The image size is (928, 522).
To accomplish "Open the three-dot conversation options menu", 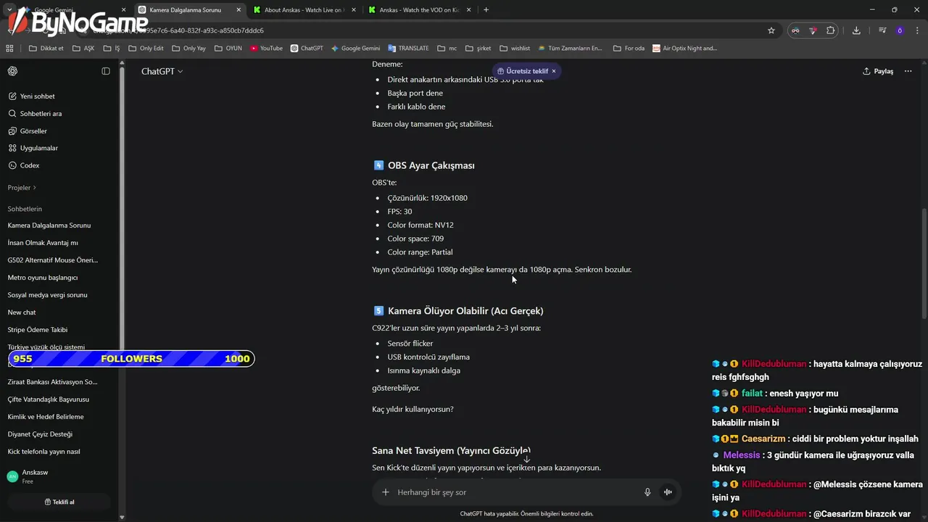I will [908, 71].
